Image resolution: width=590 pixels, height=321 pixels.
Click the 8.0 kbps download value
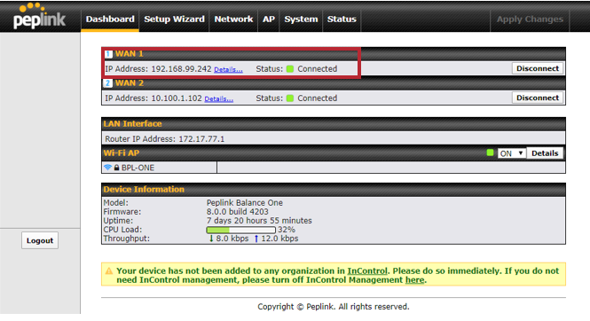232,239
